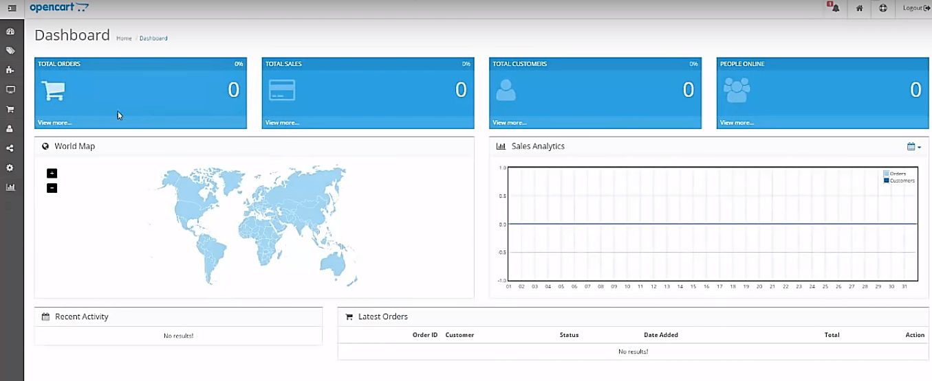Viewport: 932px width, 381px height.
Task: Open Extensions puzzle icon in sidebar
Action: coord(10,70)
